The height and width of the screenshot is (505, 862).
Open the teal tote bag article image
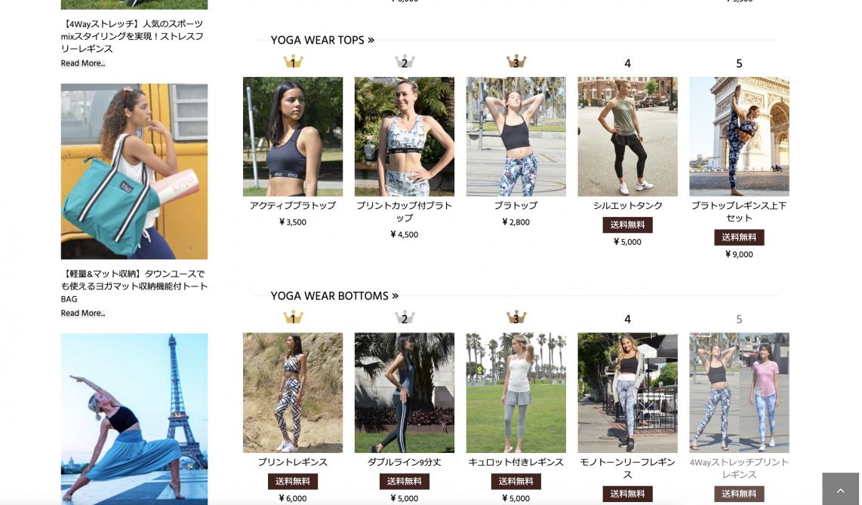click(134, 171)
